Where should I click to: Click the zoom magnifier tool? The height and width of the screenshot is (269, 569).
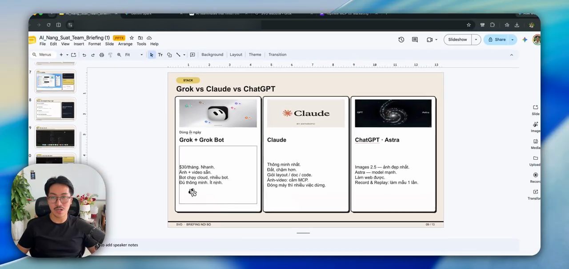coord(119,55)
